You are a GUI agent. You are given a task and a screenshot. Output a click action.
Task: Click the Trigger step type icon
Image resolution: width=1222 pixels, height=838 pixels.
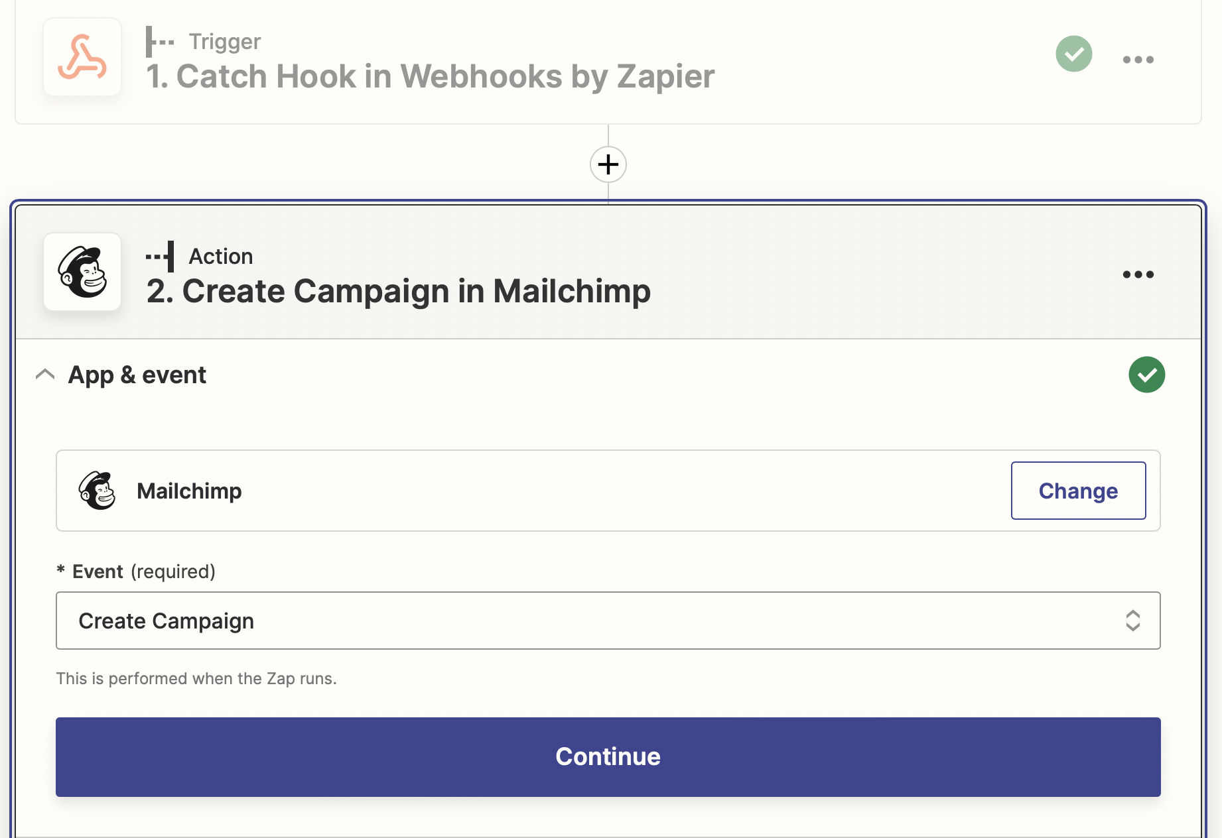tap(159, 42)
